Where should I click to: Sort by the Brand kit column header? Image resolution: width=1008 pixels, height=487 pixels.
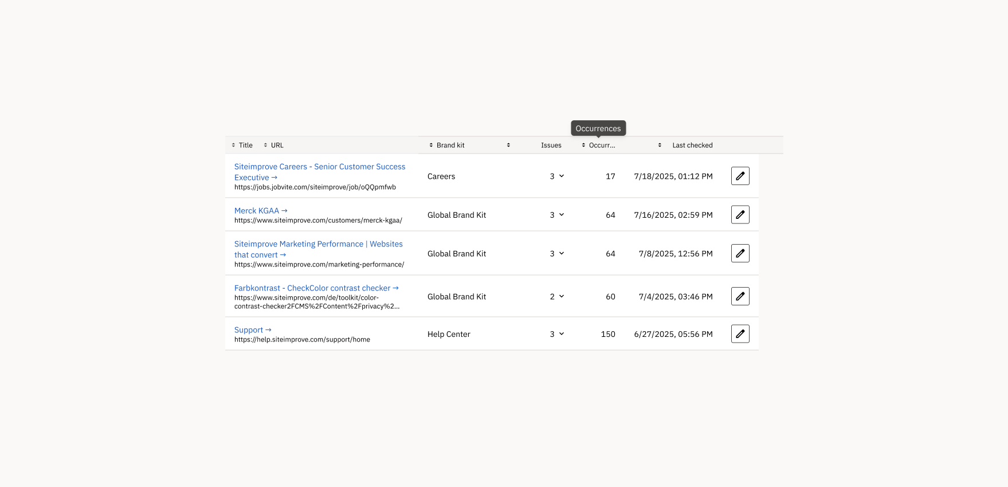(446, 145)
